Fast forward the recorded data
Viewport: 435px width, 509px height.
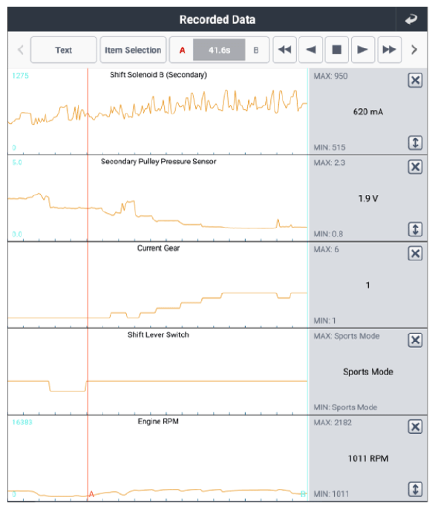[389, 50]
